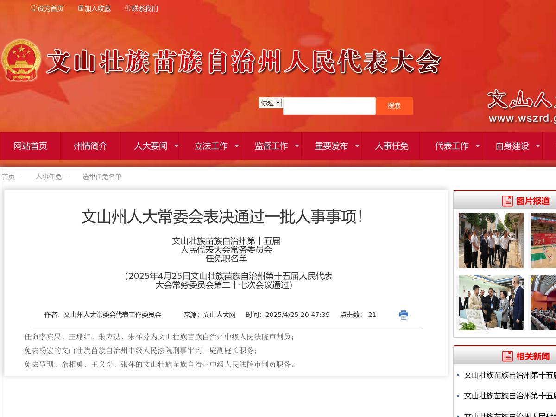Image resolution: width=556 pixels, height=417 pixels.
Task: Click the red image icon beside 图片报道
Action: pyautogui.click(x=508, y=201)
